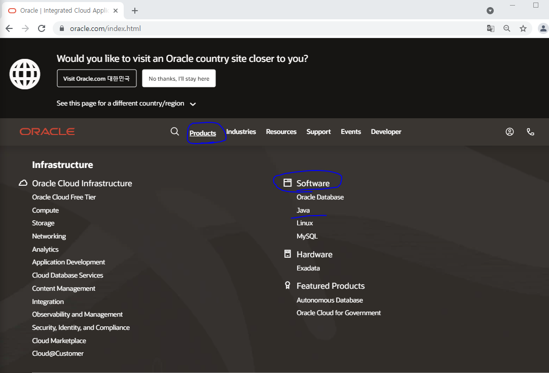
Task: Open the Java link
Action: click(303, 210)
